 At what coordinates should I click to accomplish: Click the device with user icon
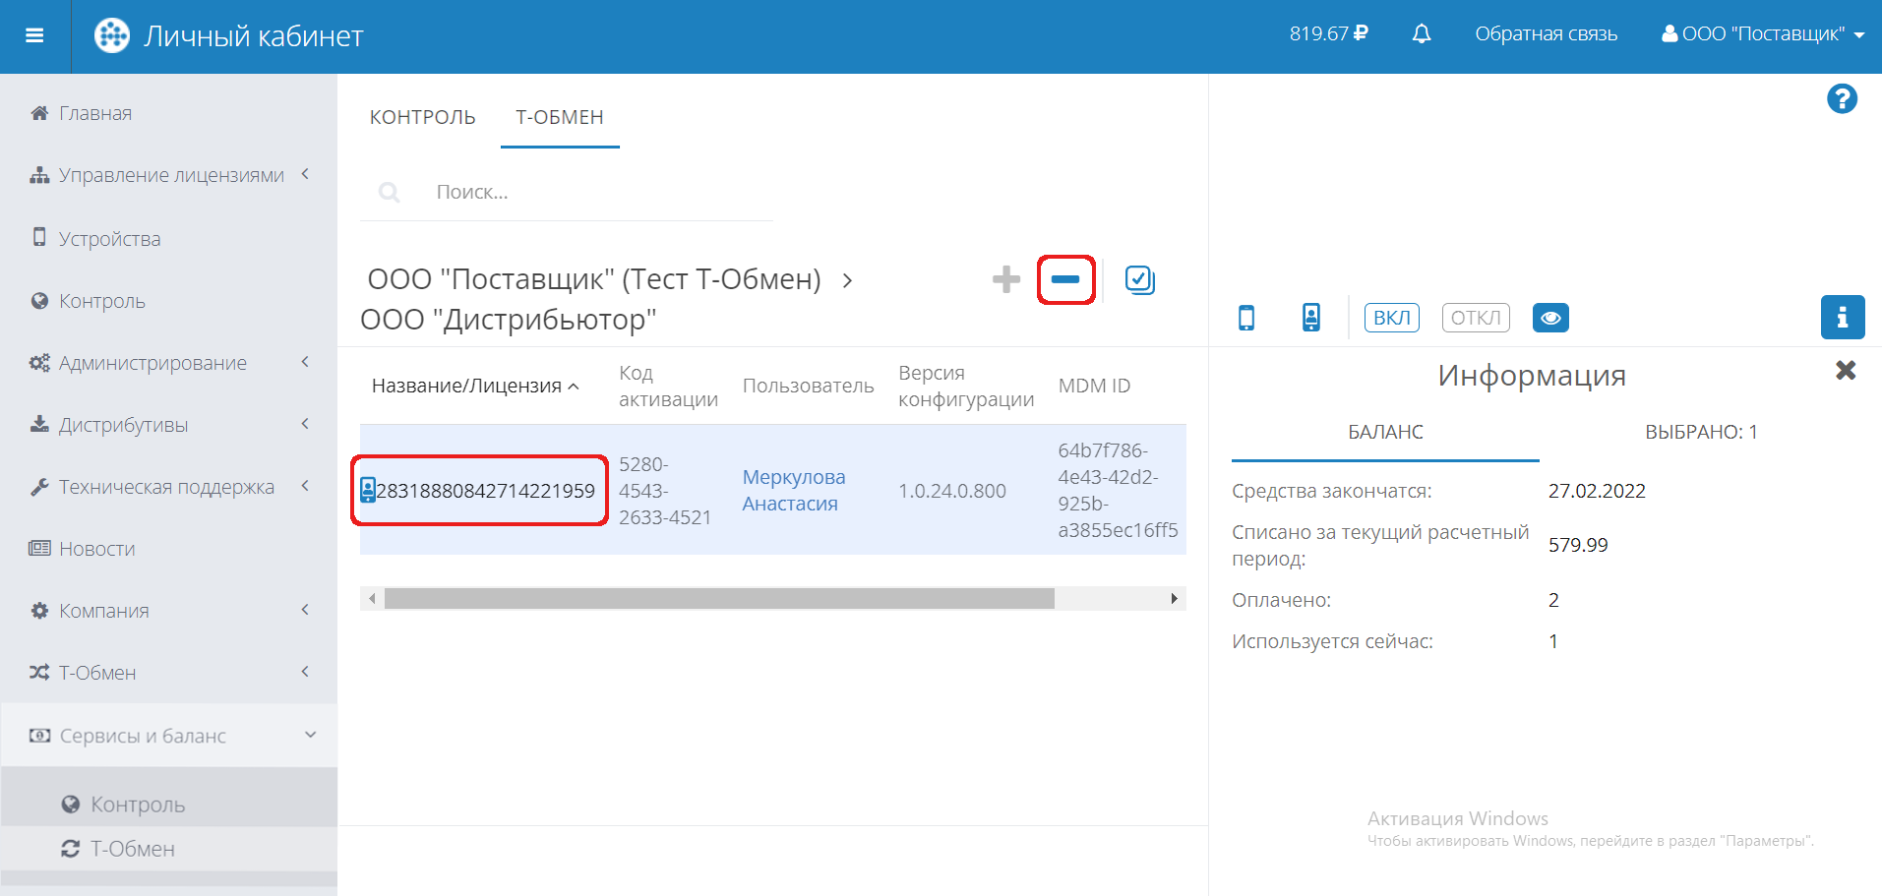coord(1310,318)
